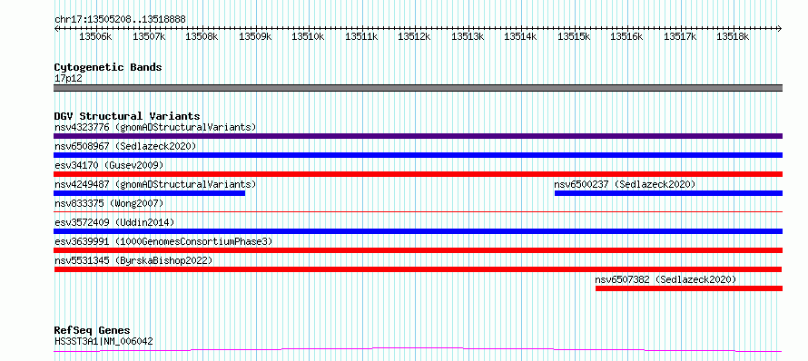Select the nsv6500237 Sedlazeck2020 blue bar
808x361 pixels.
668,193
